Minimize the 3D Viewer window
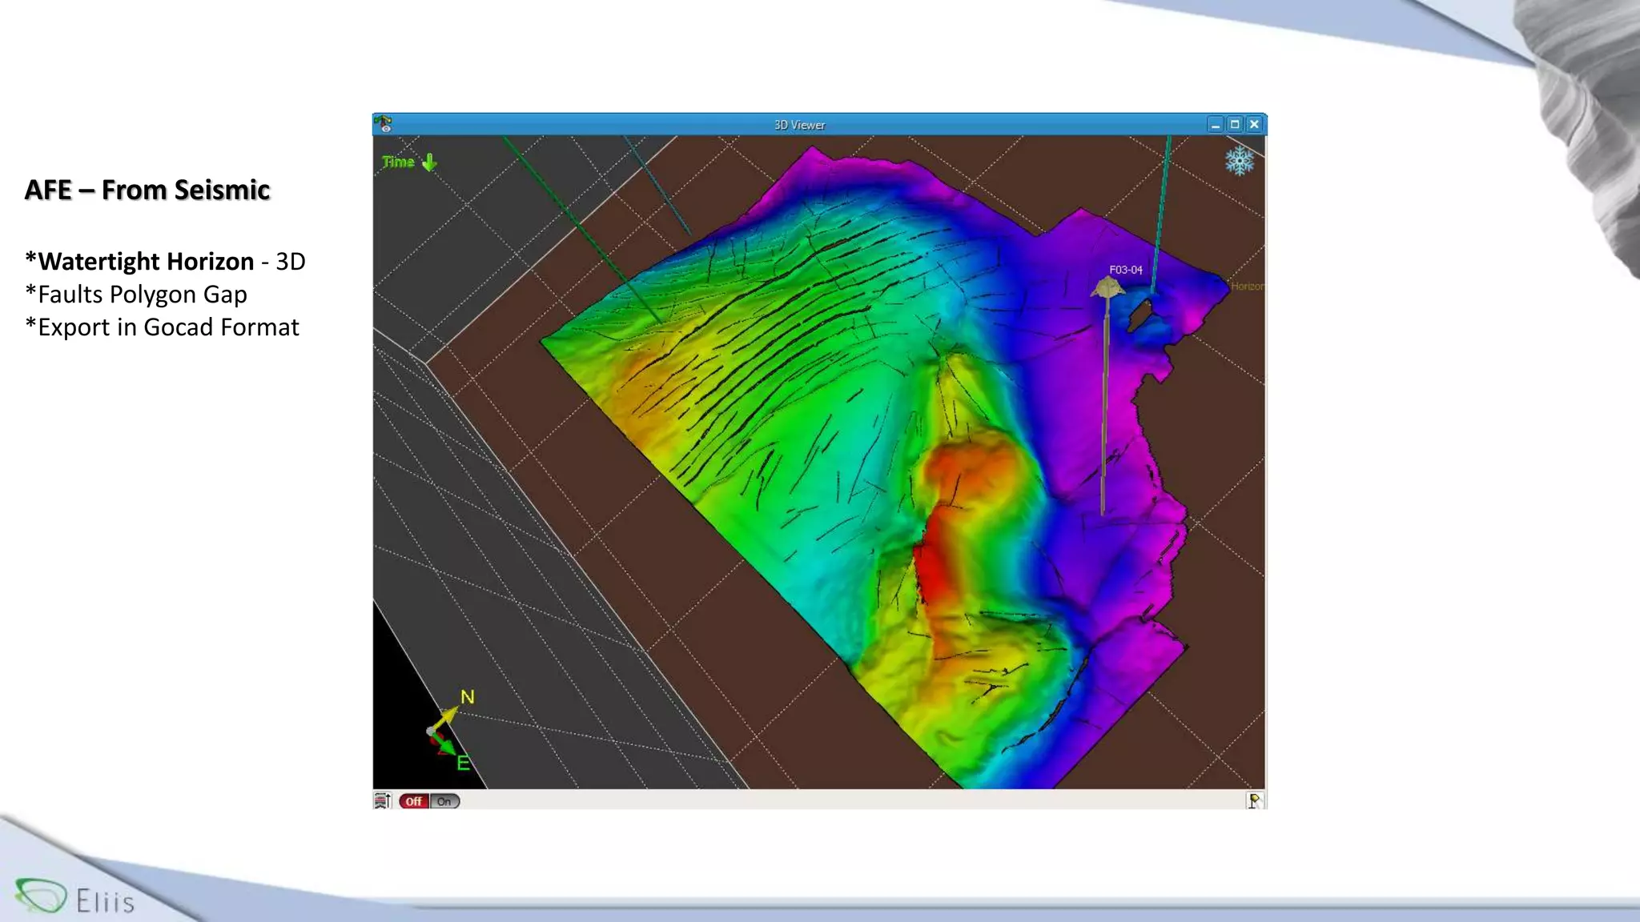1640x922 pixels. point(1216,124)
